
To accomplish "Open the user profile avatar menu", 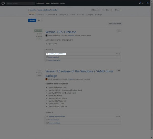I will coord(148,3).
